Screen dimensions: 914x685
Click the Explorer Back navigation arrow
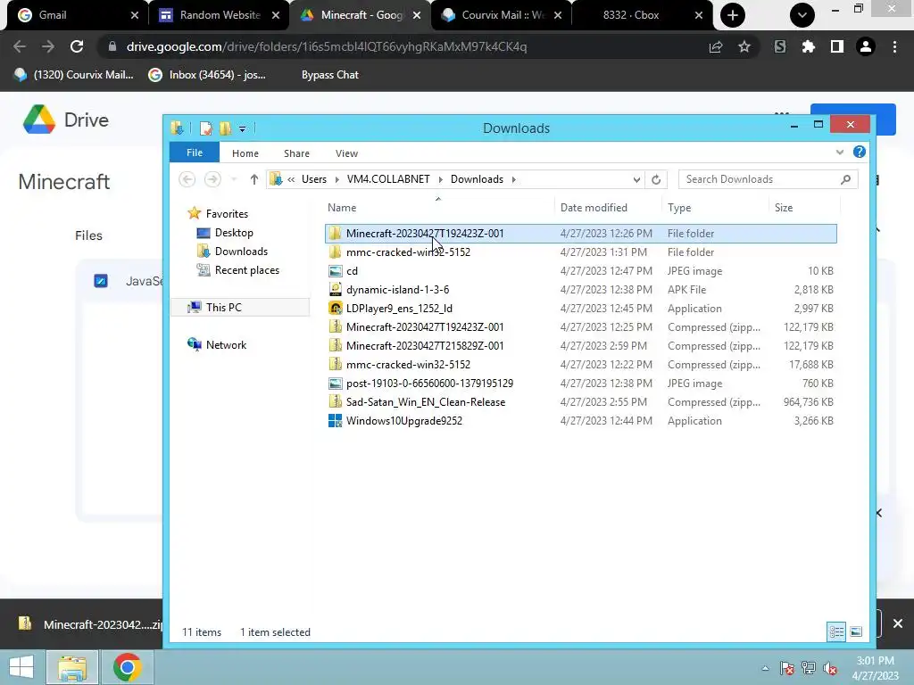click(x=187, y=179)
